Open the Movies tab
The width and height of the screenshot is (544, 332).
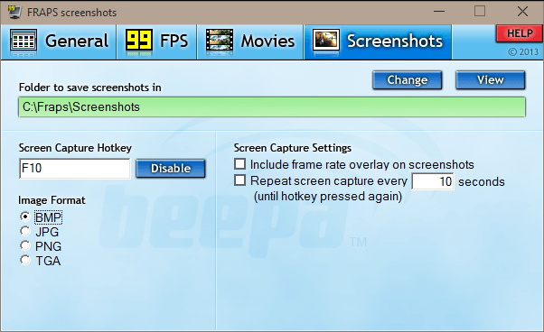coord(250,41)
